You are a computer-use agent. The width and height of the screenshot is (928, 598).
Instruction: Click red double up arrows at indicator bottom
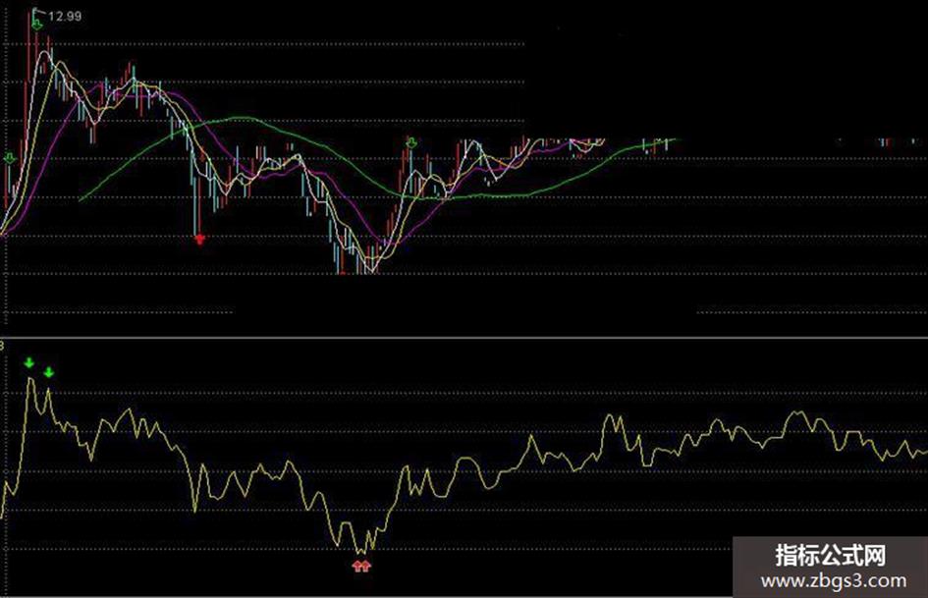click(x=361, y=566)
